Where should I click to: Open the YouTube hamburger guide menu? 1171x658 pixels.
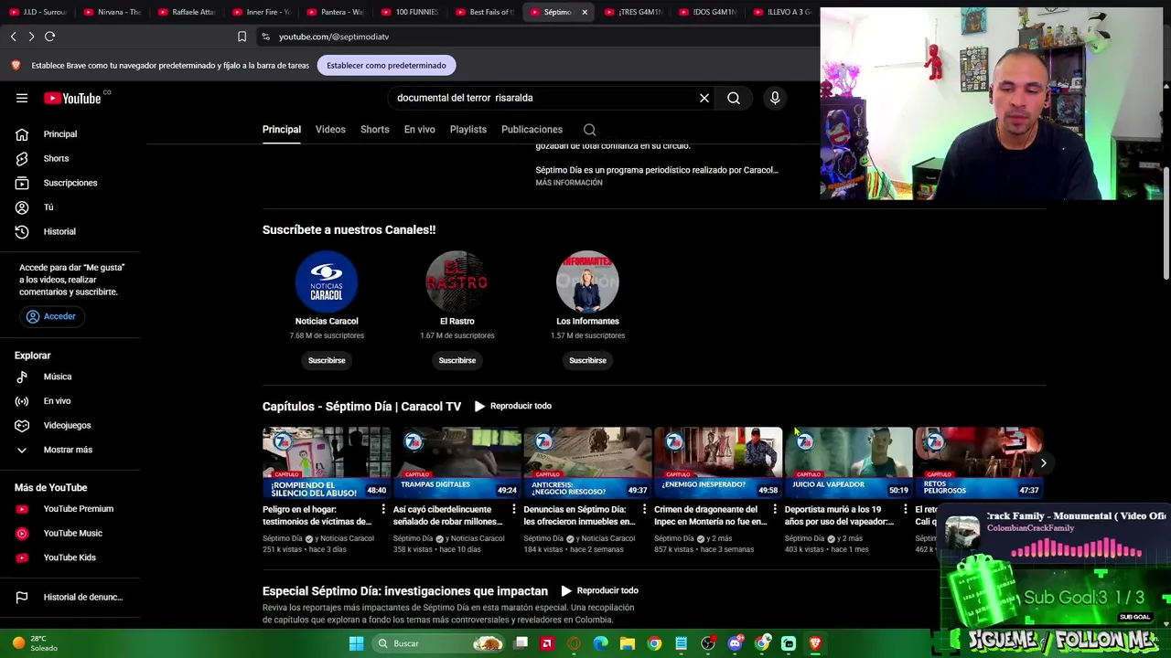pos(22,98)
